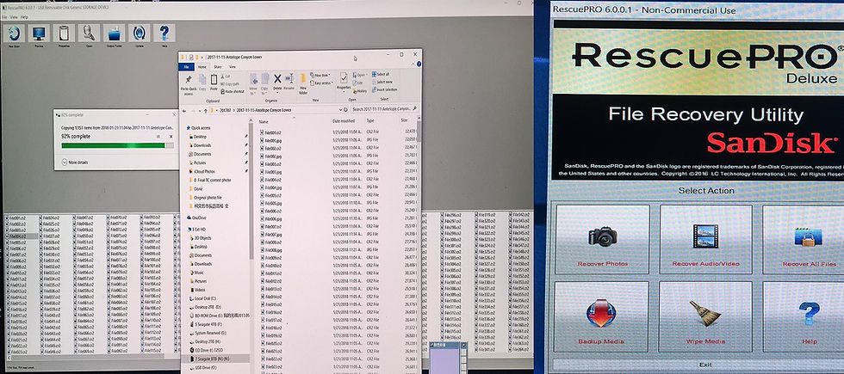Select Music folder in navigation pane
844x374 pixels.
pos(196,273)
